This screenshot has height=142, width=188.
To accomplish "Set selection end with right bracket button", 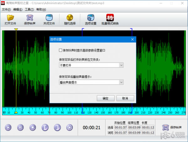I will point(57,128).
